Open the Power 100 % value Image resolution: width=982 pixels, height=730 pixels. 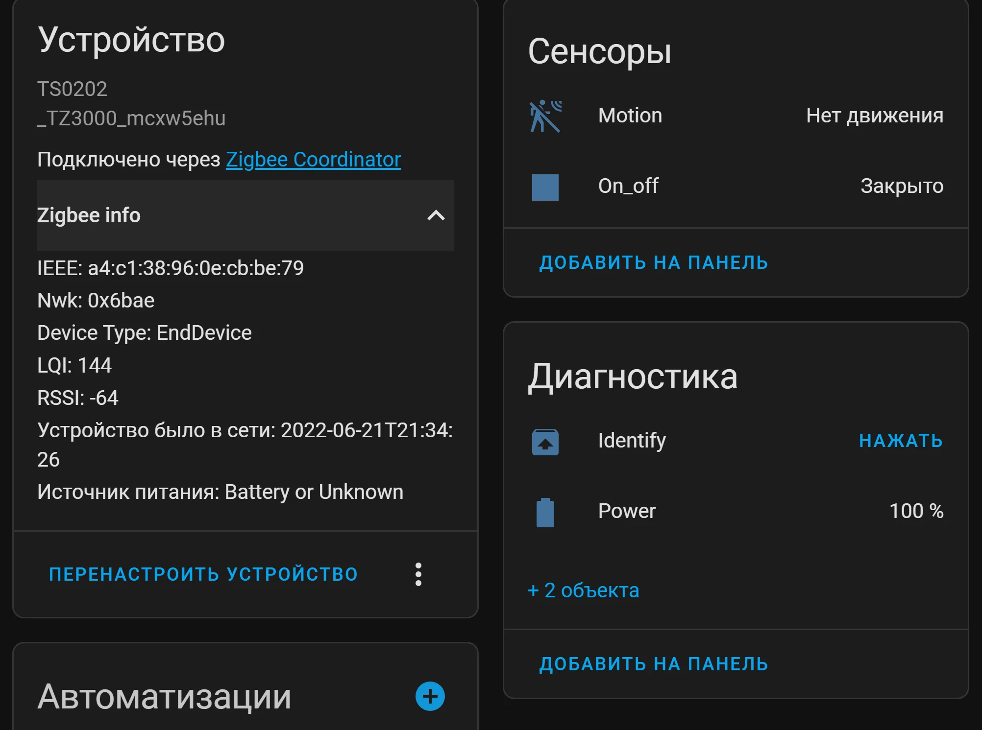pos(916,511)
